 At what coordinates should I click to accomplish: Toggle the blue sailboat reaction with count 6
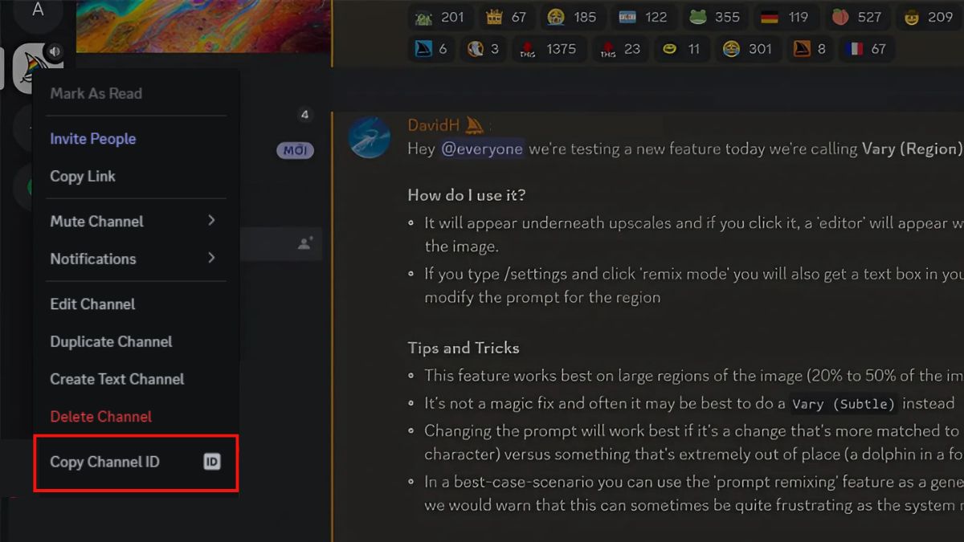coord(432,49)
